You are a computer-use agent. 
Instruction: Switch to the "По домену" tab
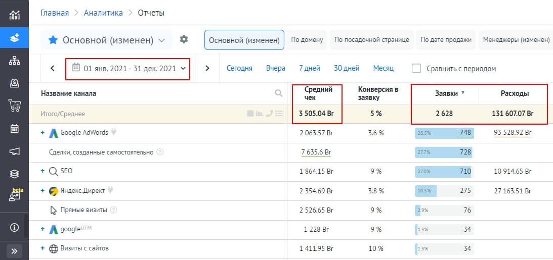point(307,39)
